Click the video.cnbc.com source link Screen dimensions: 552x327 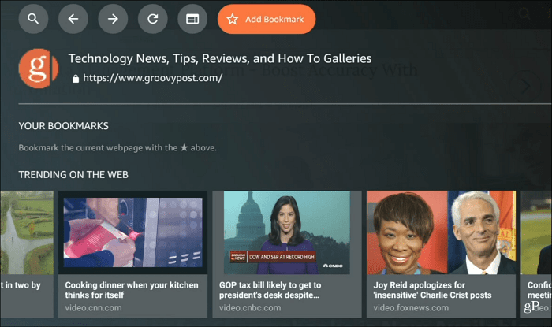(x=250, y=307)
